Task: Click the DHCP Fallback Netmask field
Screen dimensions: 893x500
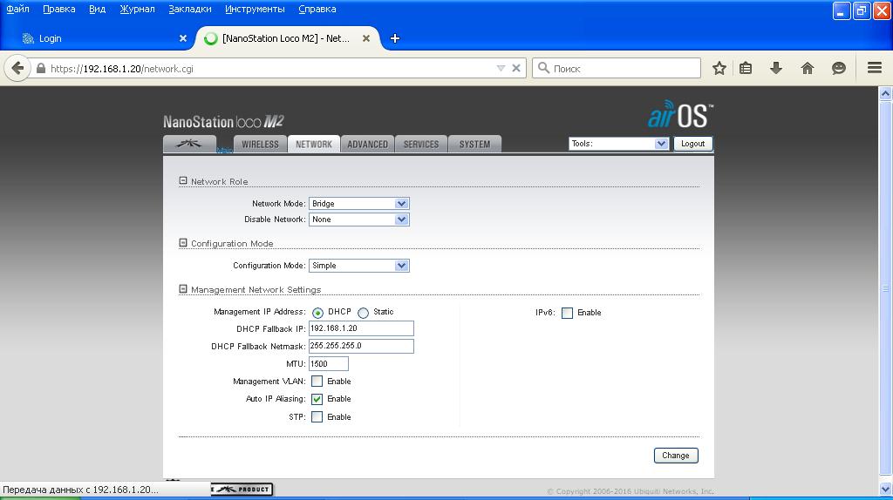Action: pos(361,346)
